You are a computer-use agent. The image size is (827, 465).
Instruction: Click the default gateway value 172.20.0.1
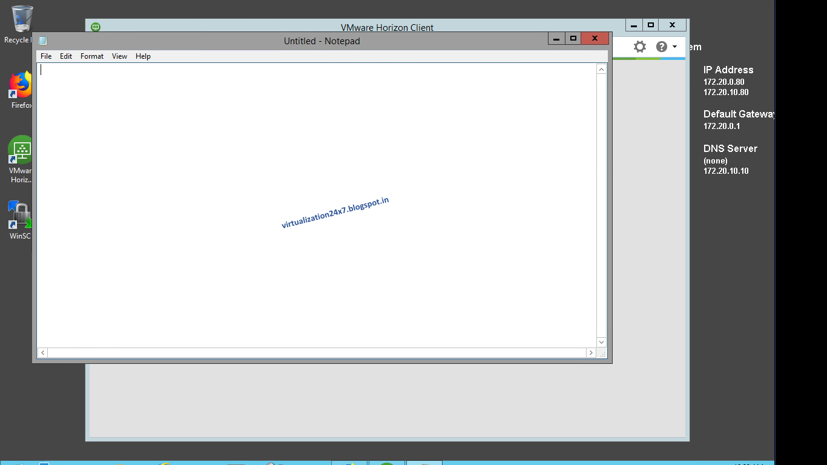(722, 127)
